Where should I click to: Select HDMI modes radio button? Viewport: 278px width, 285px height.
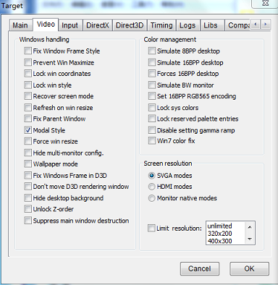[151, 187]
